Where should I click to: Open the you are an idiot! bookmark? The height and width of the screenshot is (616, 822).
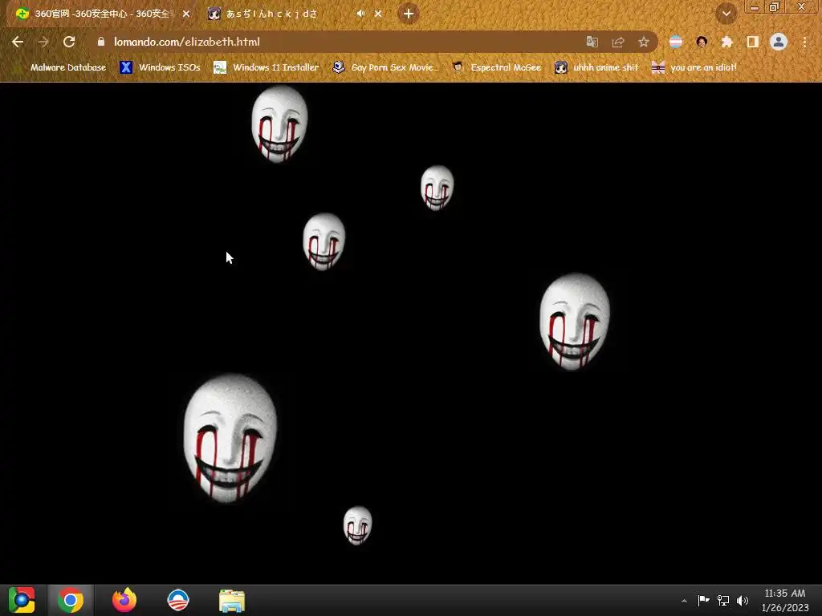pos(694,67)
